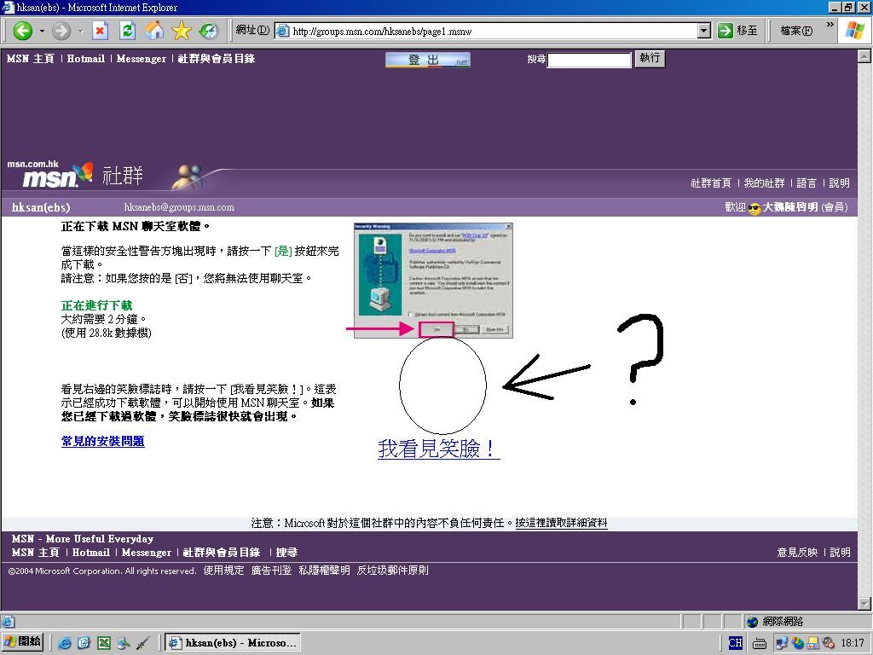Viewport: 873px width, 655px height.
Task: Click the keyboard icon in system tray
Action: pos(759,643)
